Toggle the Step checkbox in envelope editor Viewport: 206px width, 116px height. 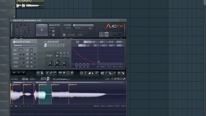click(111, 67)
